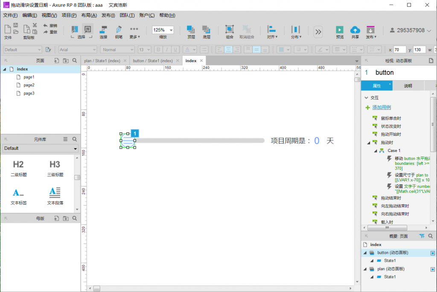
Task: Select the H2 二级标题 widget
Action: point(18,169)
